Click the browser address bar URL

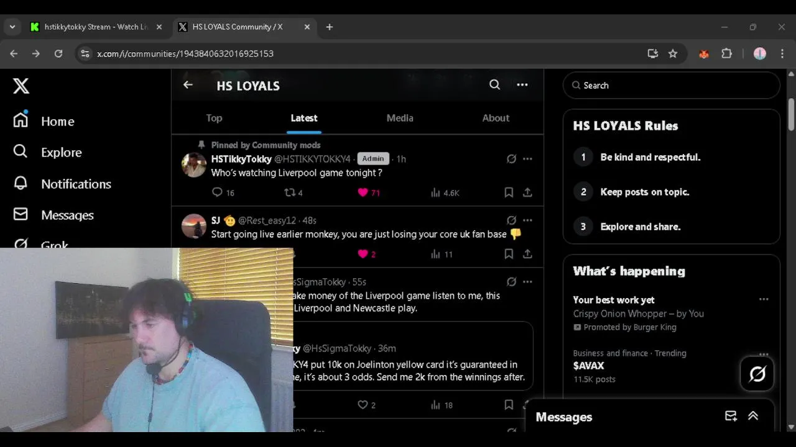click(x=185, y=53)
